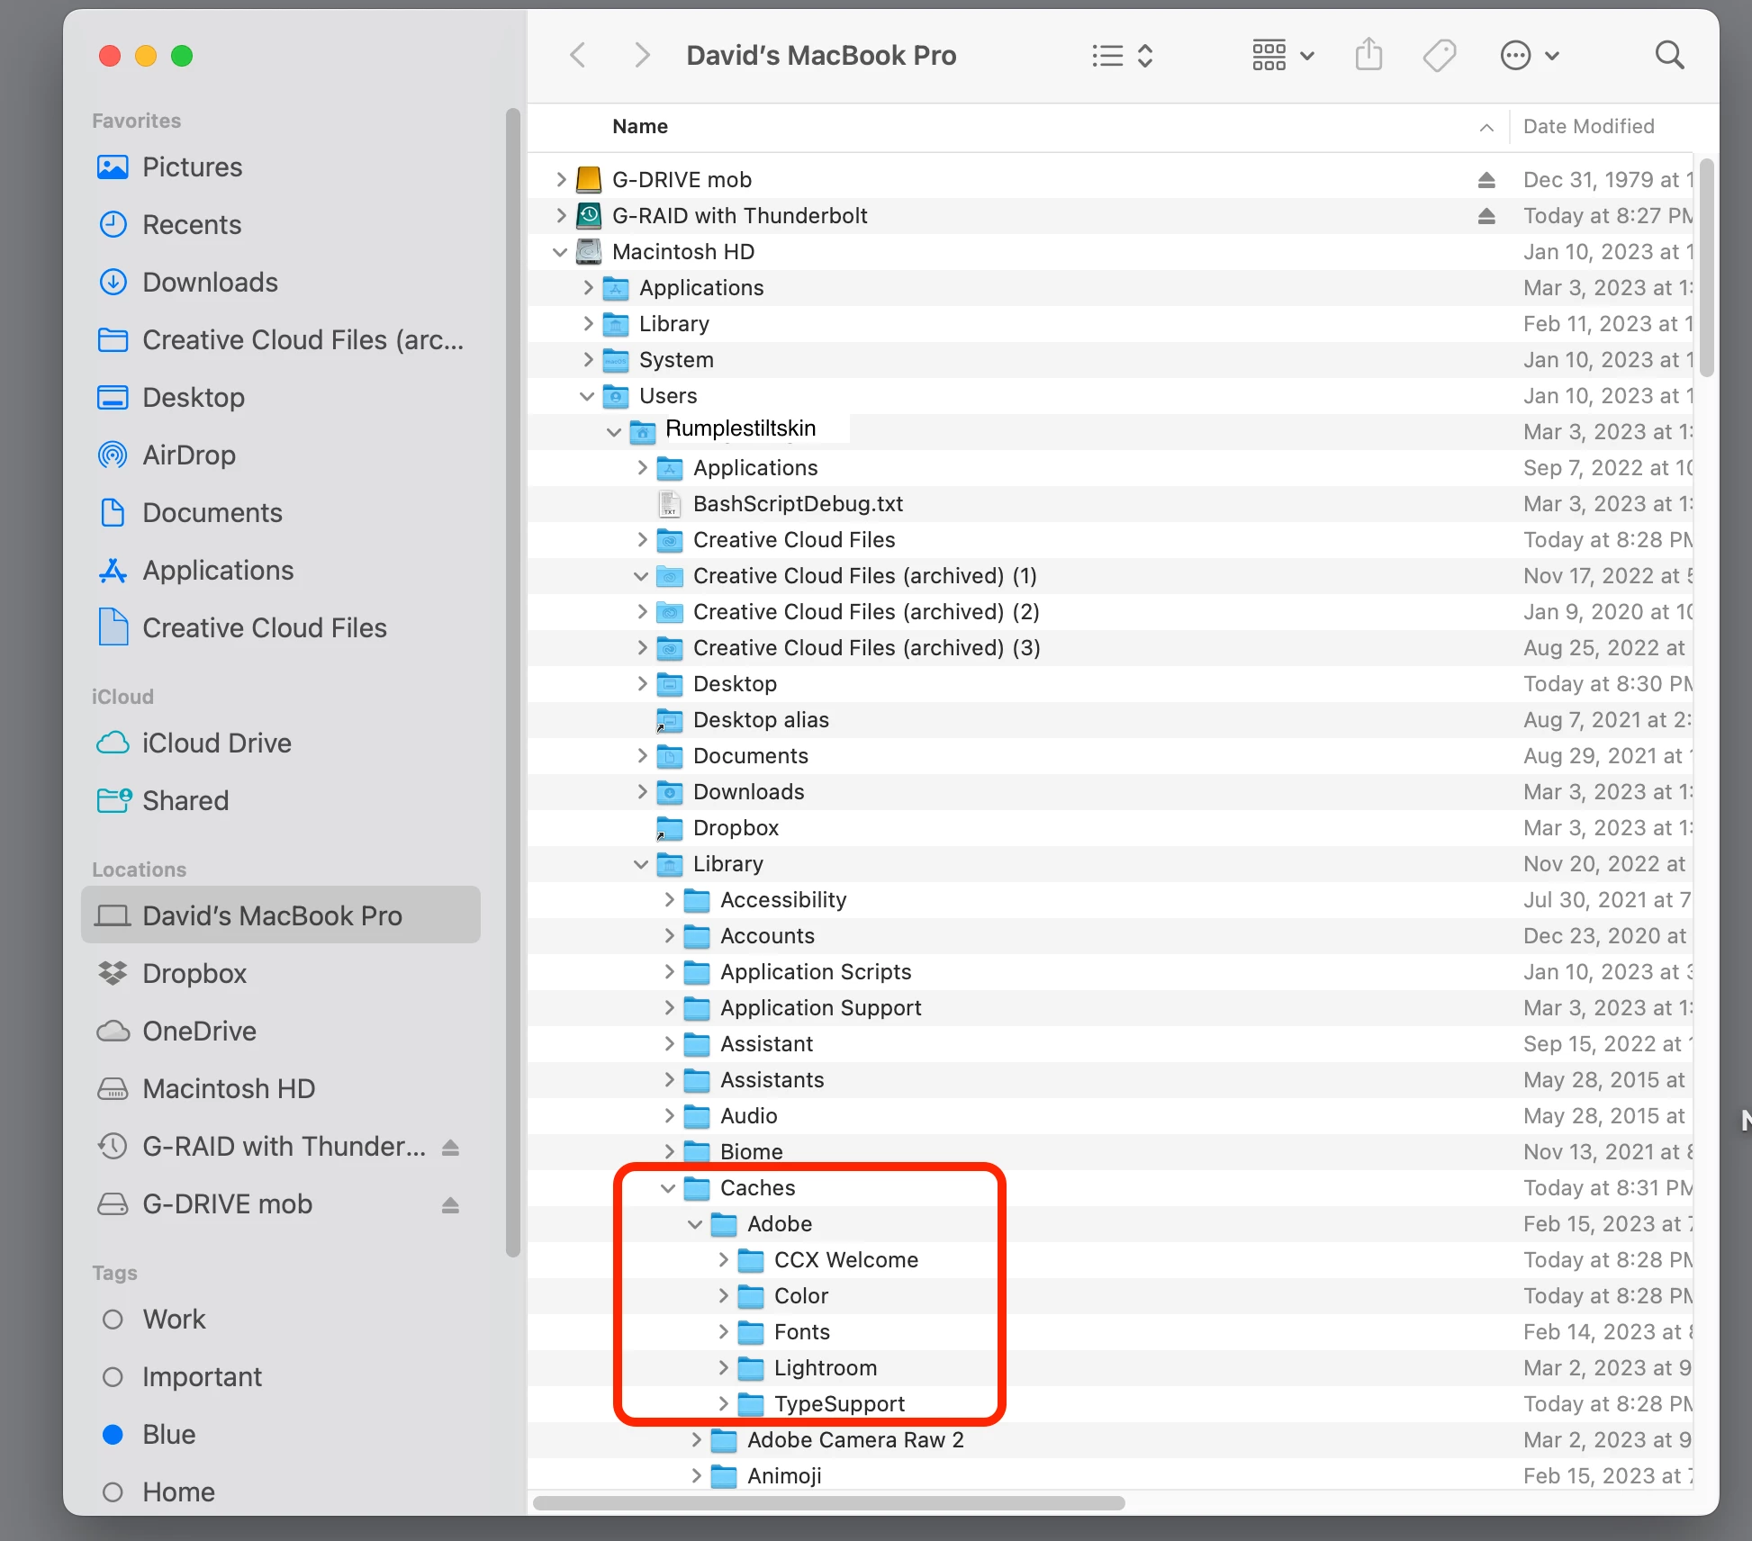Open the group-by options dropdown
Viewport: 1752px width, 1541px height.
click(1283, 56)
